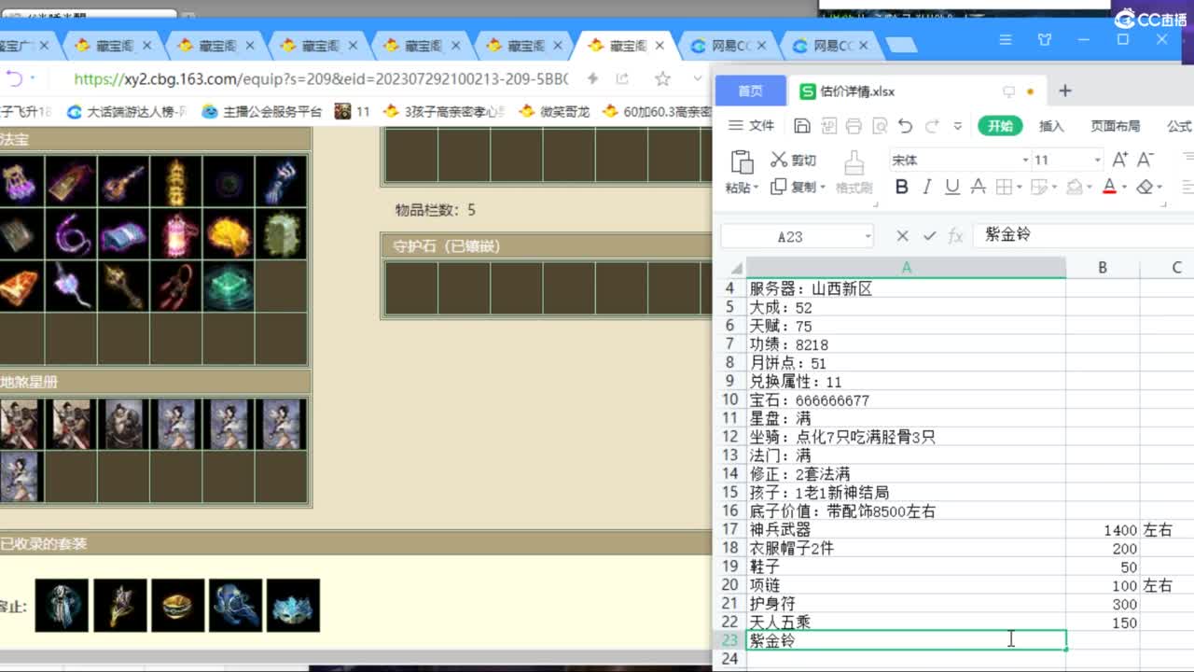The height and width of the screenshot is (672, 1194).
Task: Open the font size 11 dropdown
Action: (x=1097, y=161)
